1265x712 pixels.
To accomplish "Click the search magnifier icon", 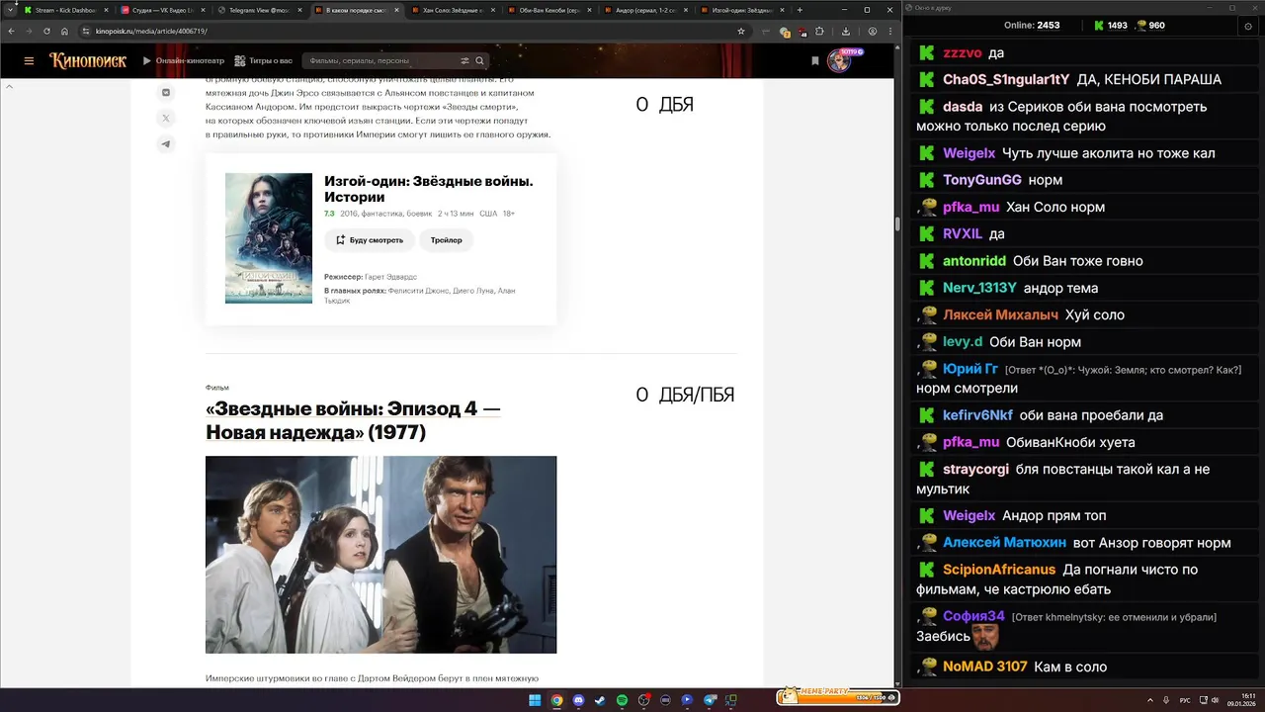I will click(x=480, y=61).
